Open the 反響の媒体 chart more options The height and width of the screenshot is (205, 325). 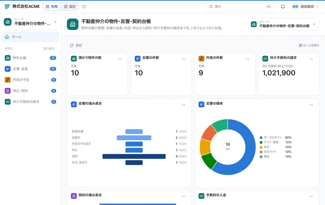[x=311, y=105]
